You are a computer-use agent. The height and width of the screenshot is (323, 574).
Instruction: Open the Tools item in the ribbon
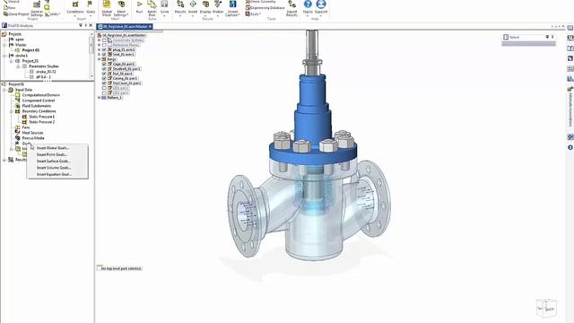click(253, 14)
